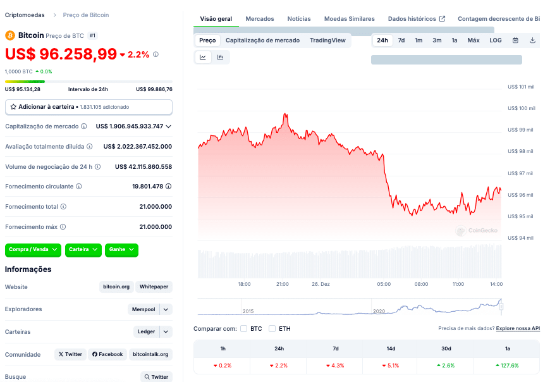Expand Carteiras Ledger chevron

coord(166,331)
